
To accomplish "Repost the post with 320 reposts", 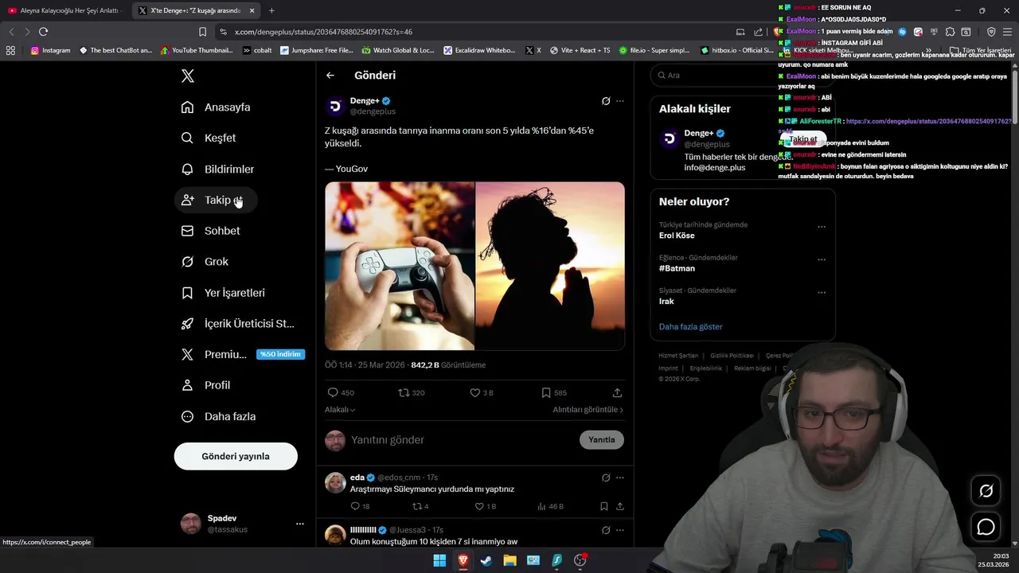I will (412, 392).
